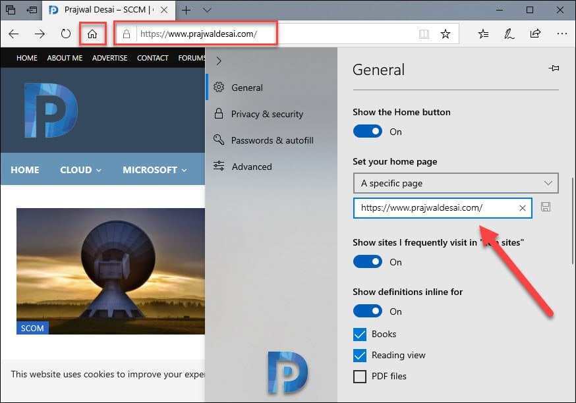Open the FORUMS link
The image size is (576, 403).
tap(191, 58)
